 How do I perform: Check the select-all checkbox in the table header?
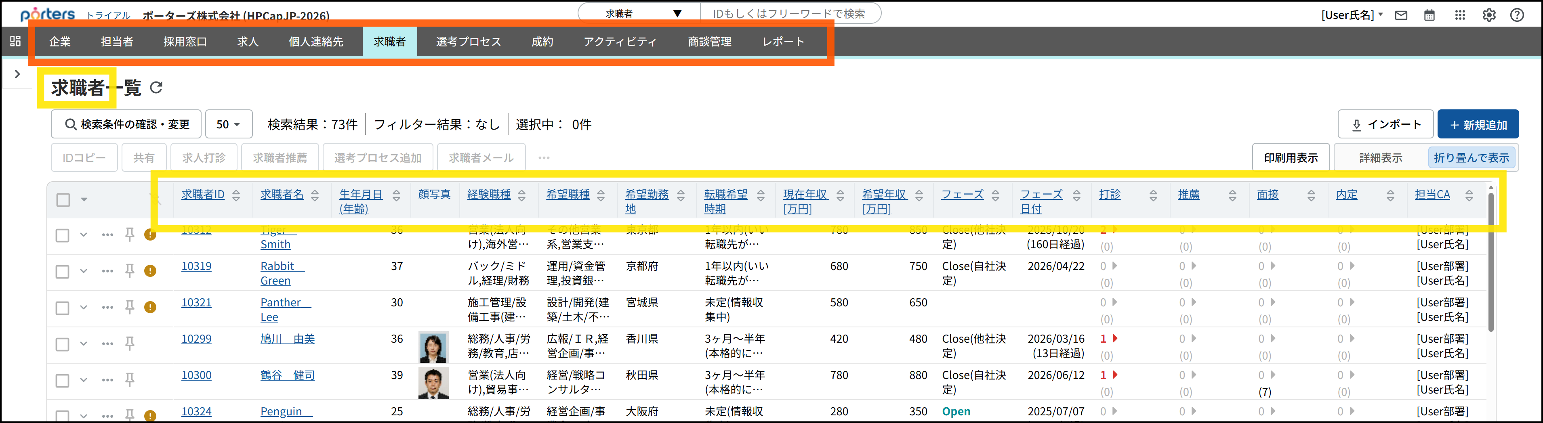coord(63,199)
